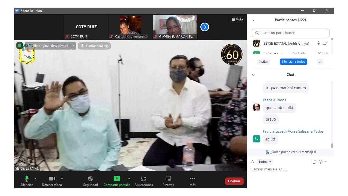348x196 pixels.
Task: Click 'que canten allá' chat message
Action: tap(279, 108)
